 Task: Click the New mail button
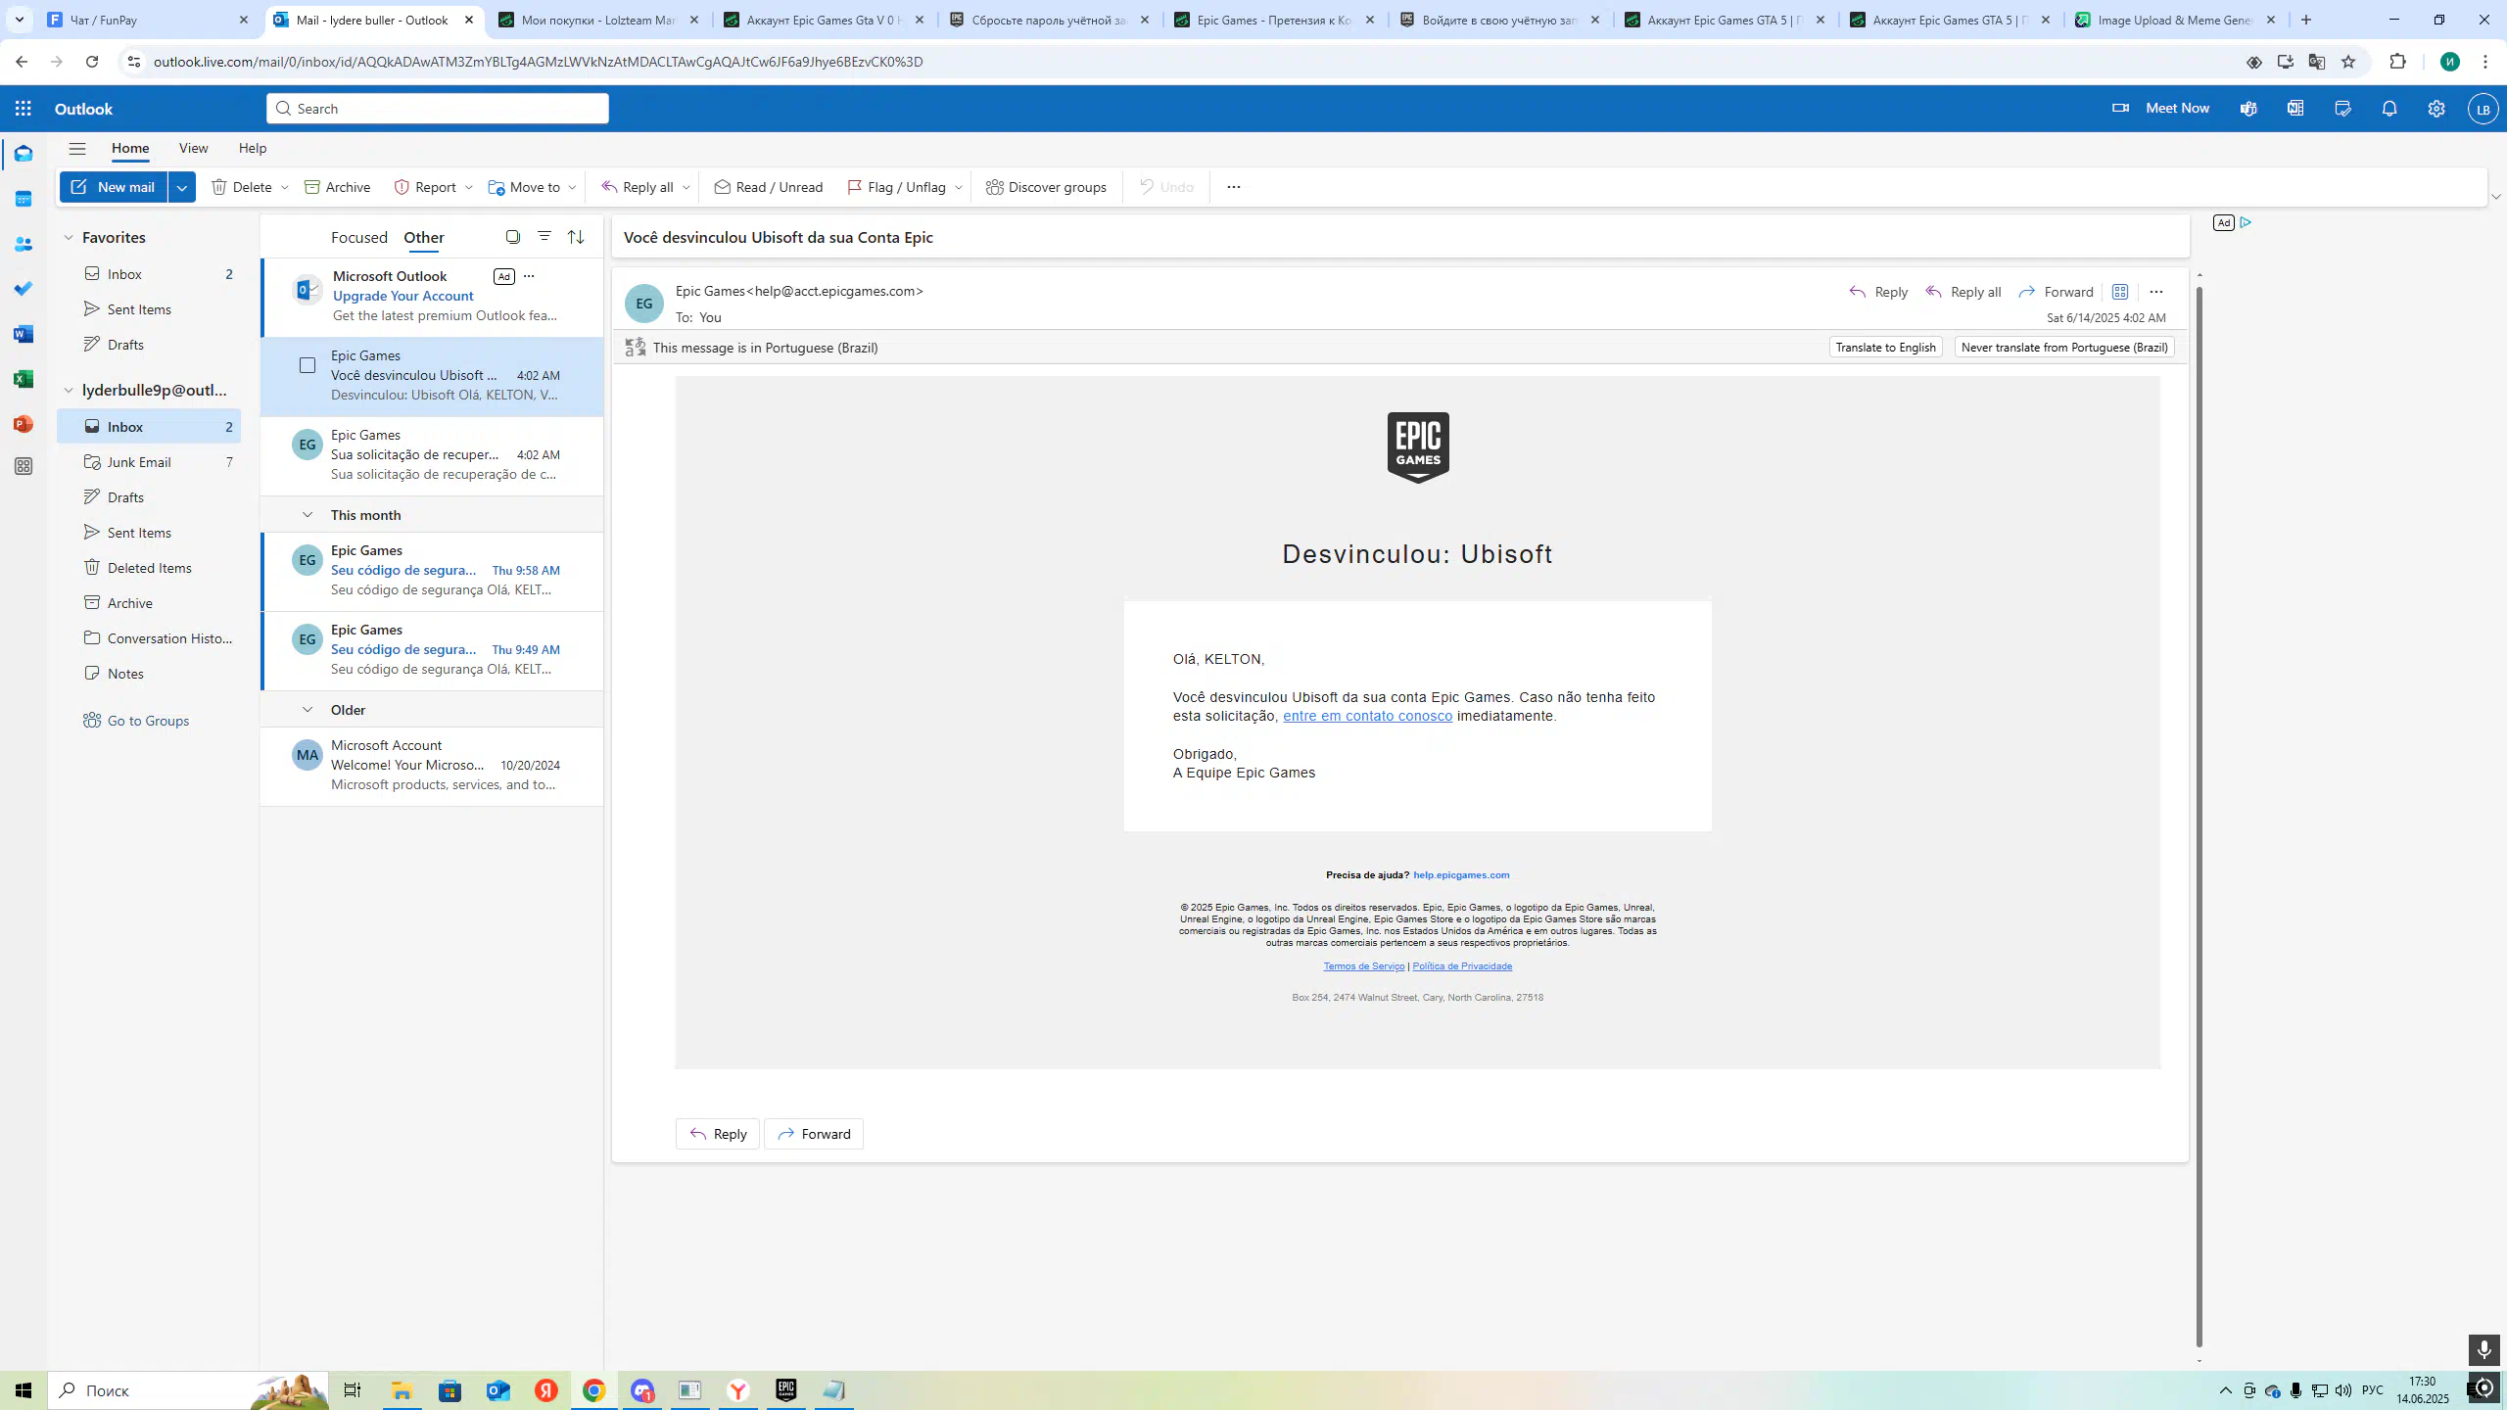pyautogui.click(x=114, y=187)
